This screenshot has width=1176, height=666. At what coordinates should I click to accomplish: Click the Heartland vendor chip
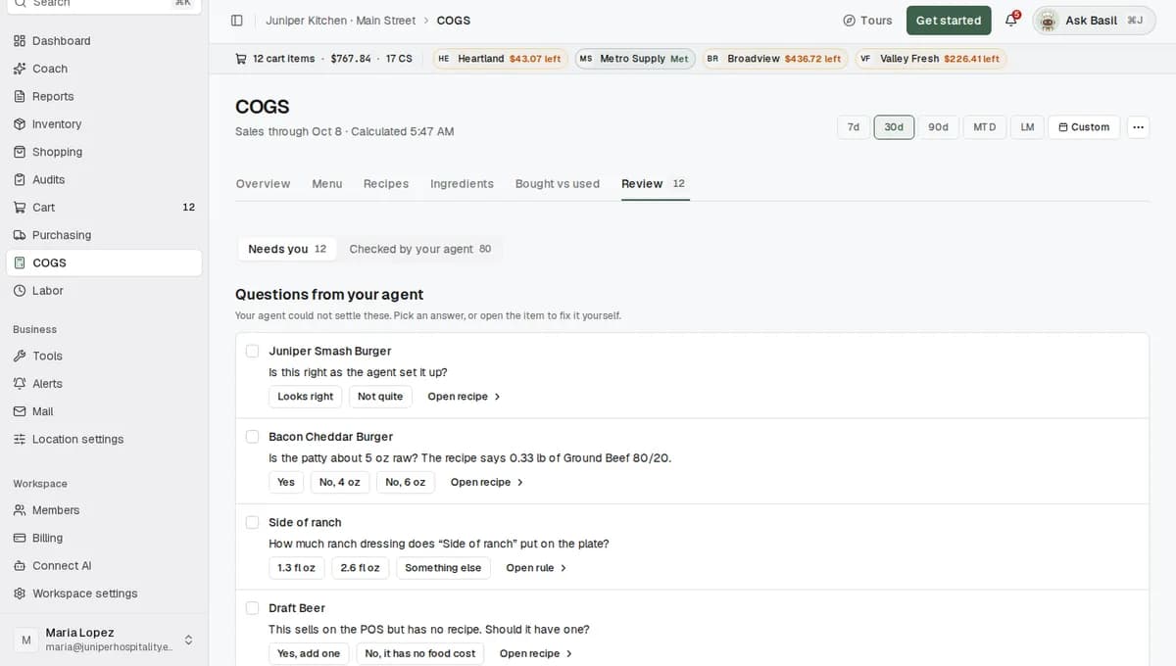click(x=500, y=59)
